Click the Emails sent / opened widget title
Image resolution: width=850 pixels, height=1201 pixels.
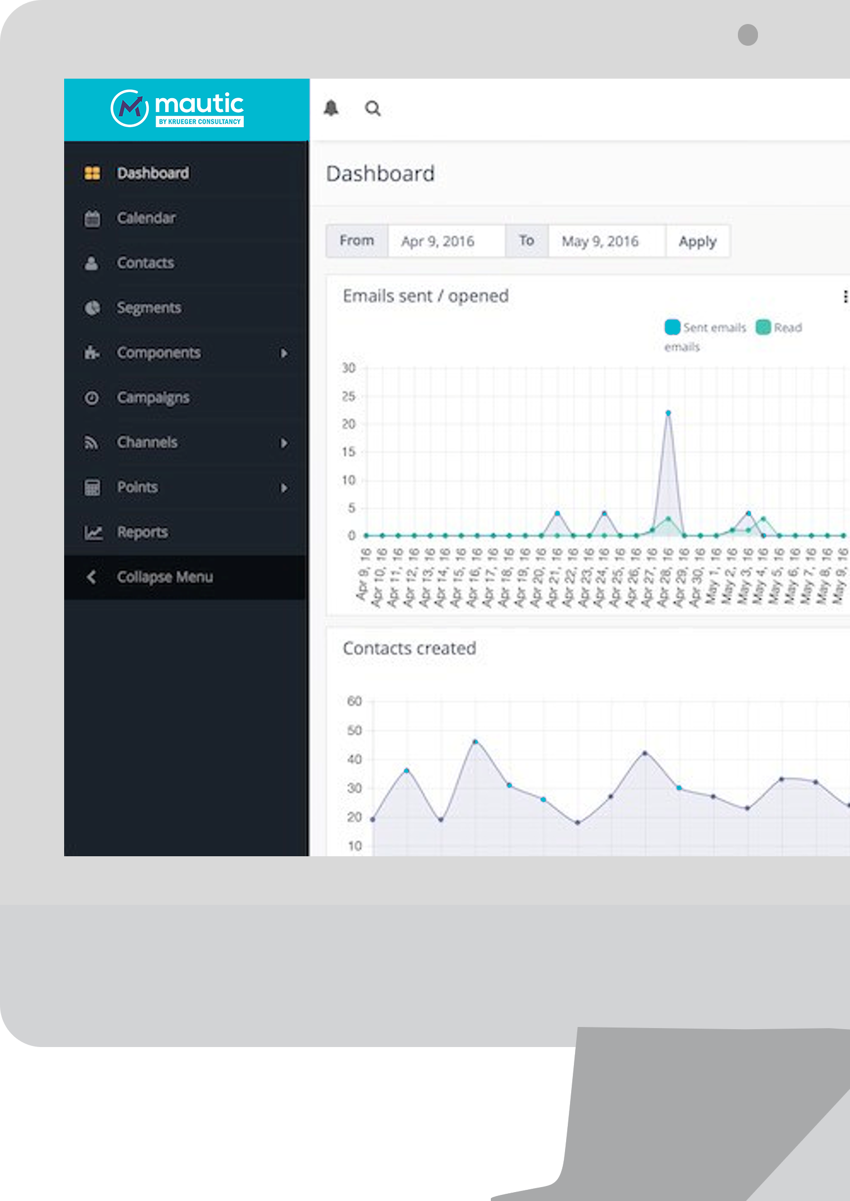426,296
